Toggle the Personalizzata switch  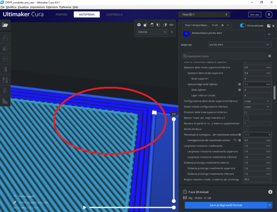[x=243, y=25]
